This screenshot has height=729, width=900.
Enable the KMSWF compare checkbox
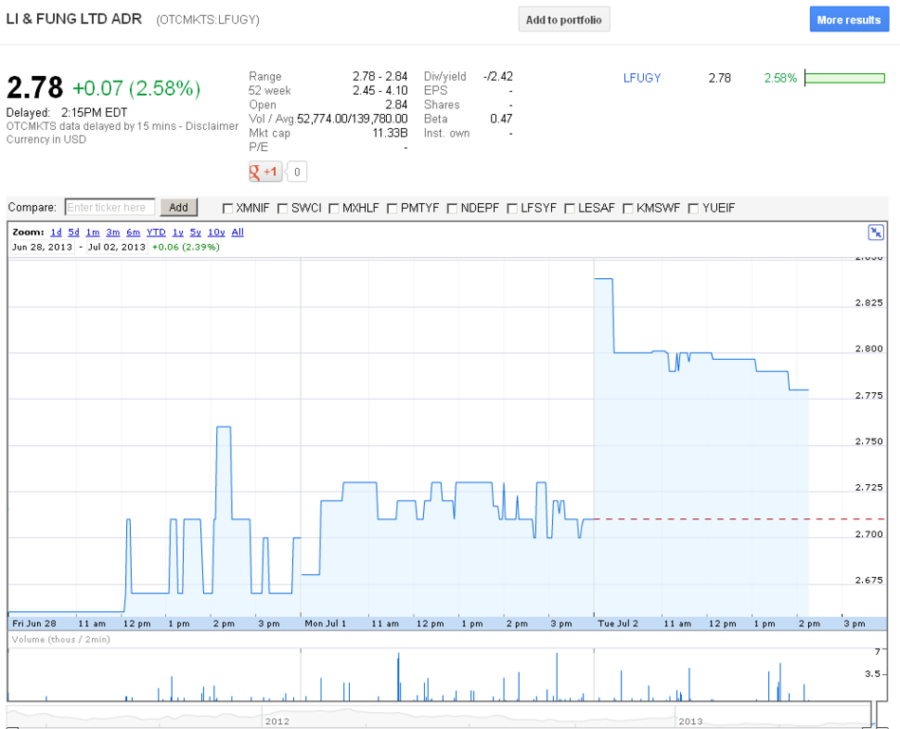click(628, 209)
